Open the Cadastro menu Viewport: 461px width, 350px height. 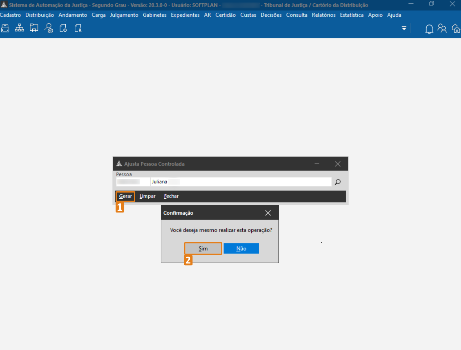11,15
